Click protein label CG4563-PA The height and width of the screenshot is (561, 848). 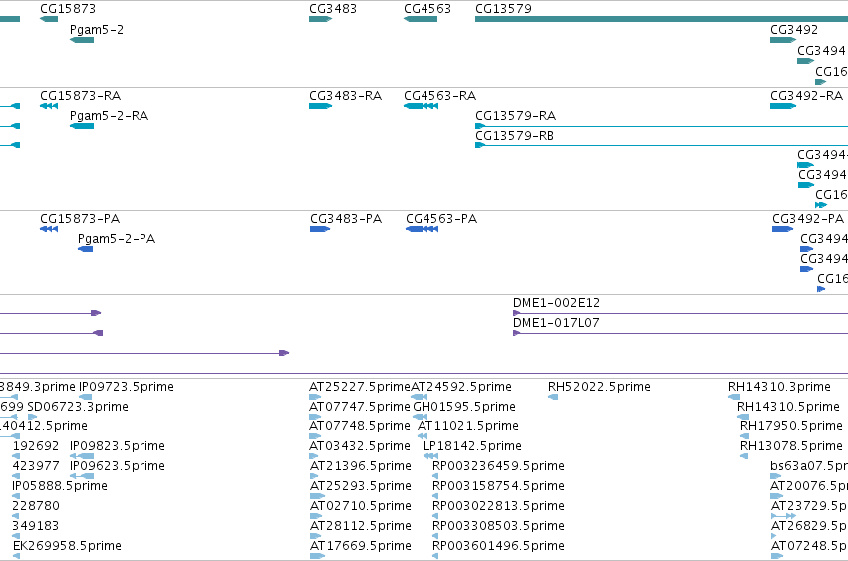click(441, 219)
